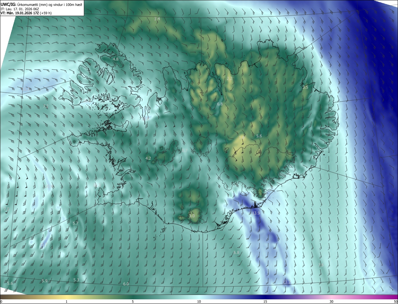398x304 pixels.
Task: Click the 5.9 value label near the bottom edge
Action: pyautogui.click(x=44, y=281)
